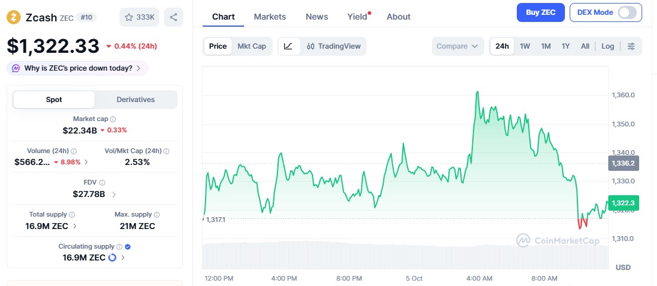The height and width of the screenshot is (286, 657).
Task: Click the volume histogram below the chart
Action: pos(405,255)
